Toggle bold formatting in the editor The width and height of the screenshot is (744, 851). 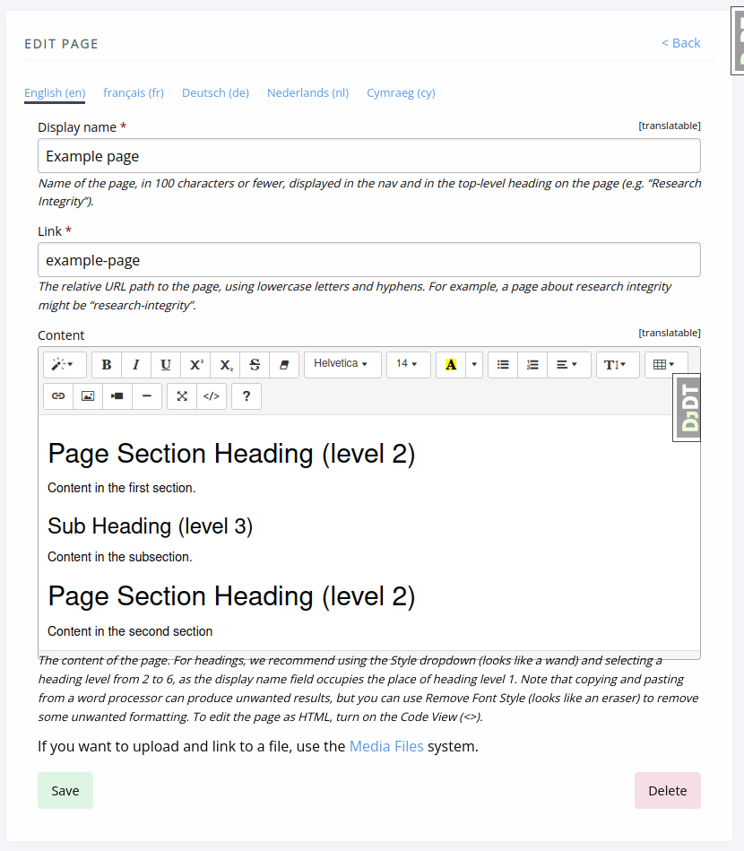pyautogui.click(x=107, y=365)
